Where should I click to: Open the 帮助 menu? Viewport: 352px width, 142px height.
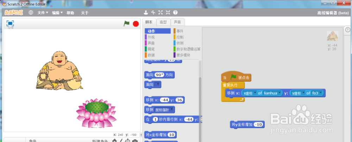point(70,13)
